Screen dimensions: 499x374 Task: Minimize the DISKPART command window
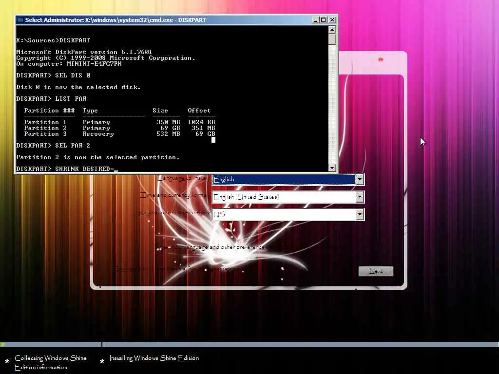315,19
